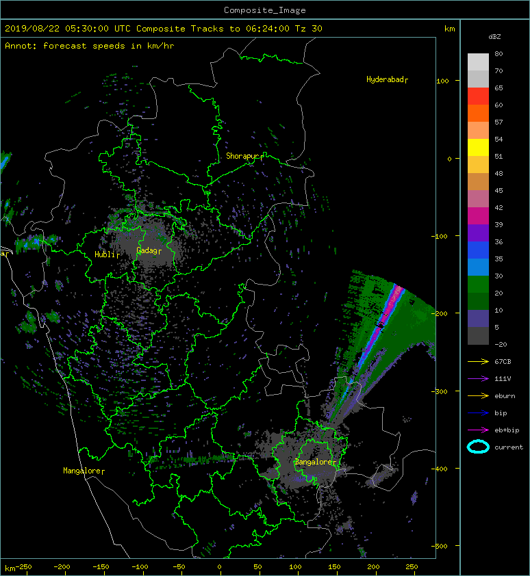Click the yellow 51 dBZ color swatch
The image size is (530, 576).
[x=478, y=147]
